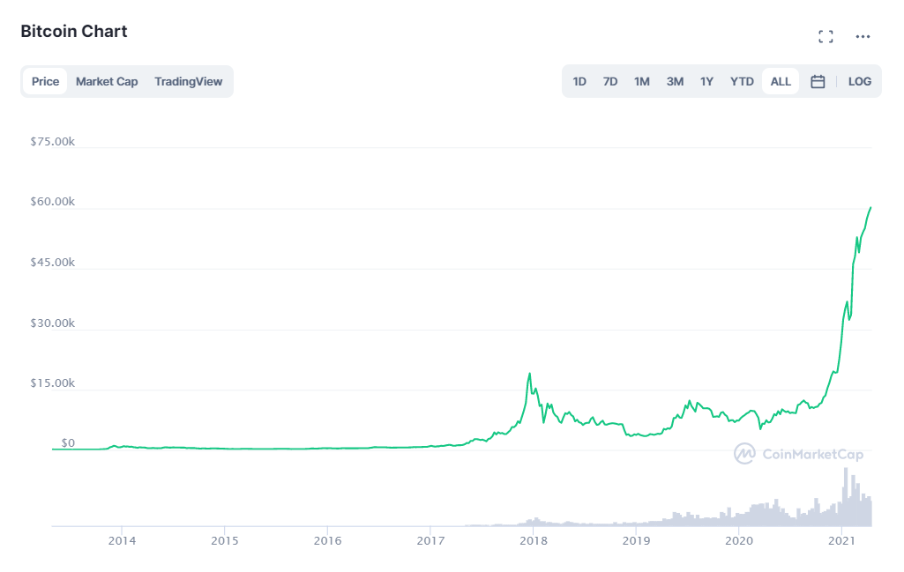Viewport: 904px width, 572px height.
Task: Open the three-dot more options menu
Action: [x=863, y=36]
